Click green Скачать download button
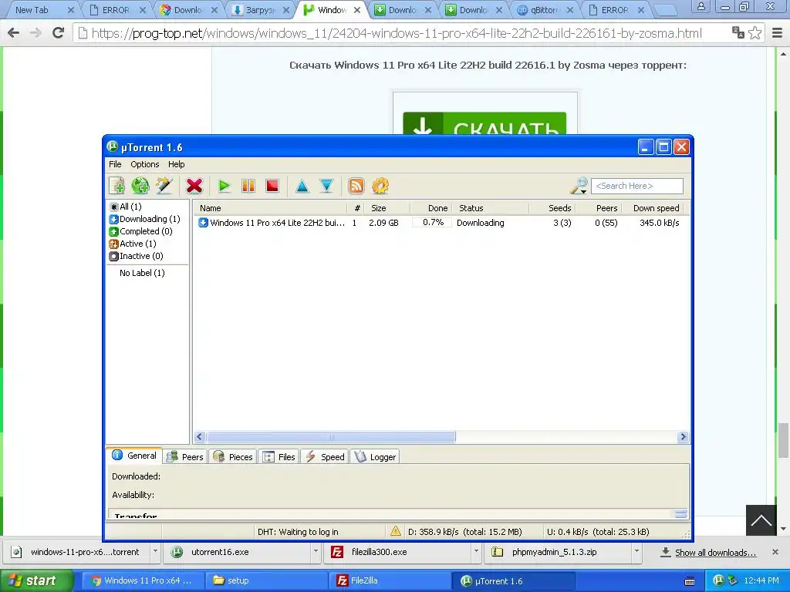The height and width of the screenshot is (592, 790). point(484,124)
